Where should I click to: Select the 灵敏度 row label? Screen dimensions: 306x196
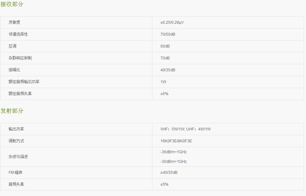[14, 22]
